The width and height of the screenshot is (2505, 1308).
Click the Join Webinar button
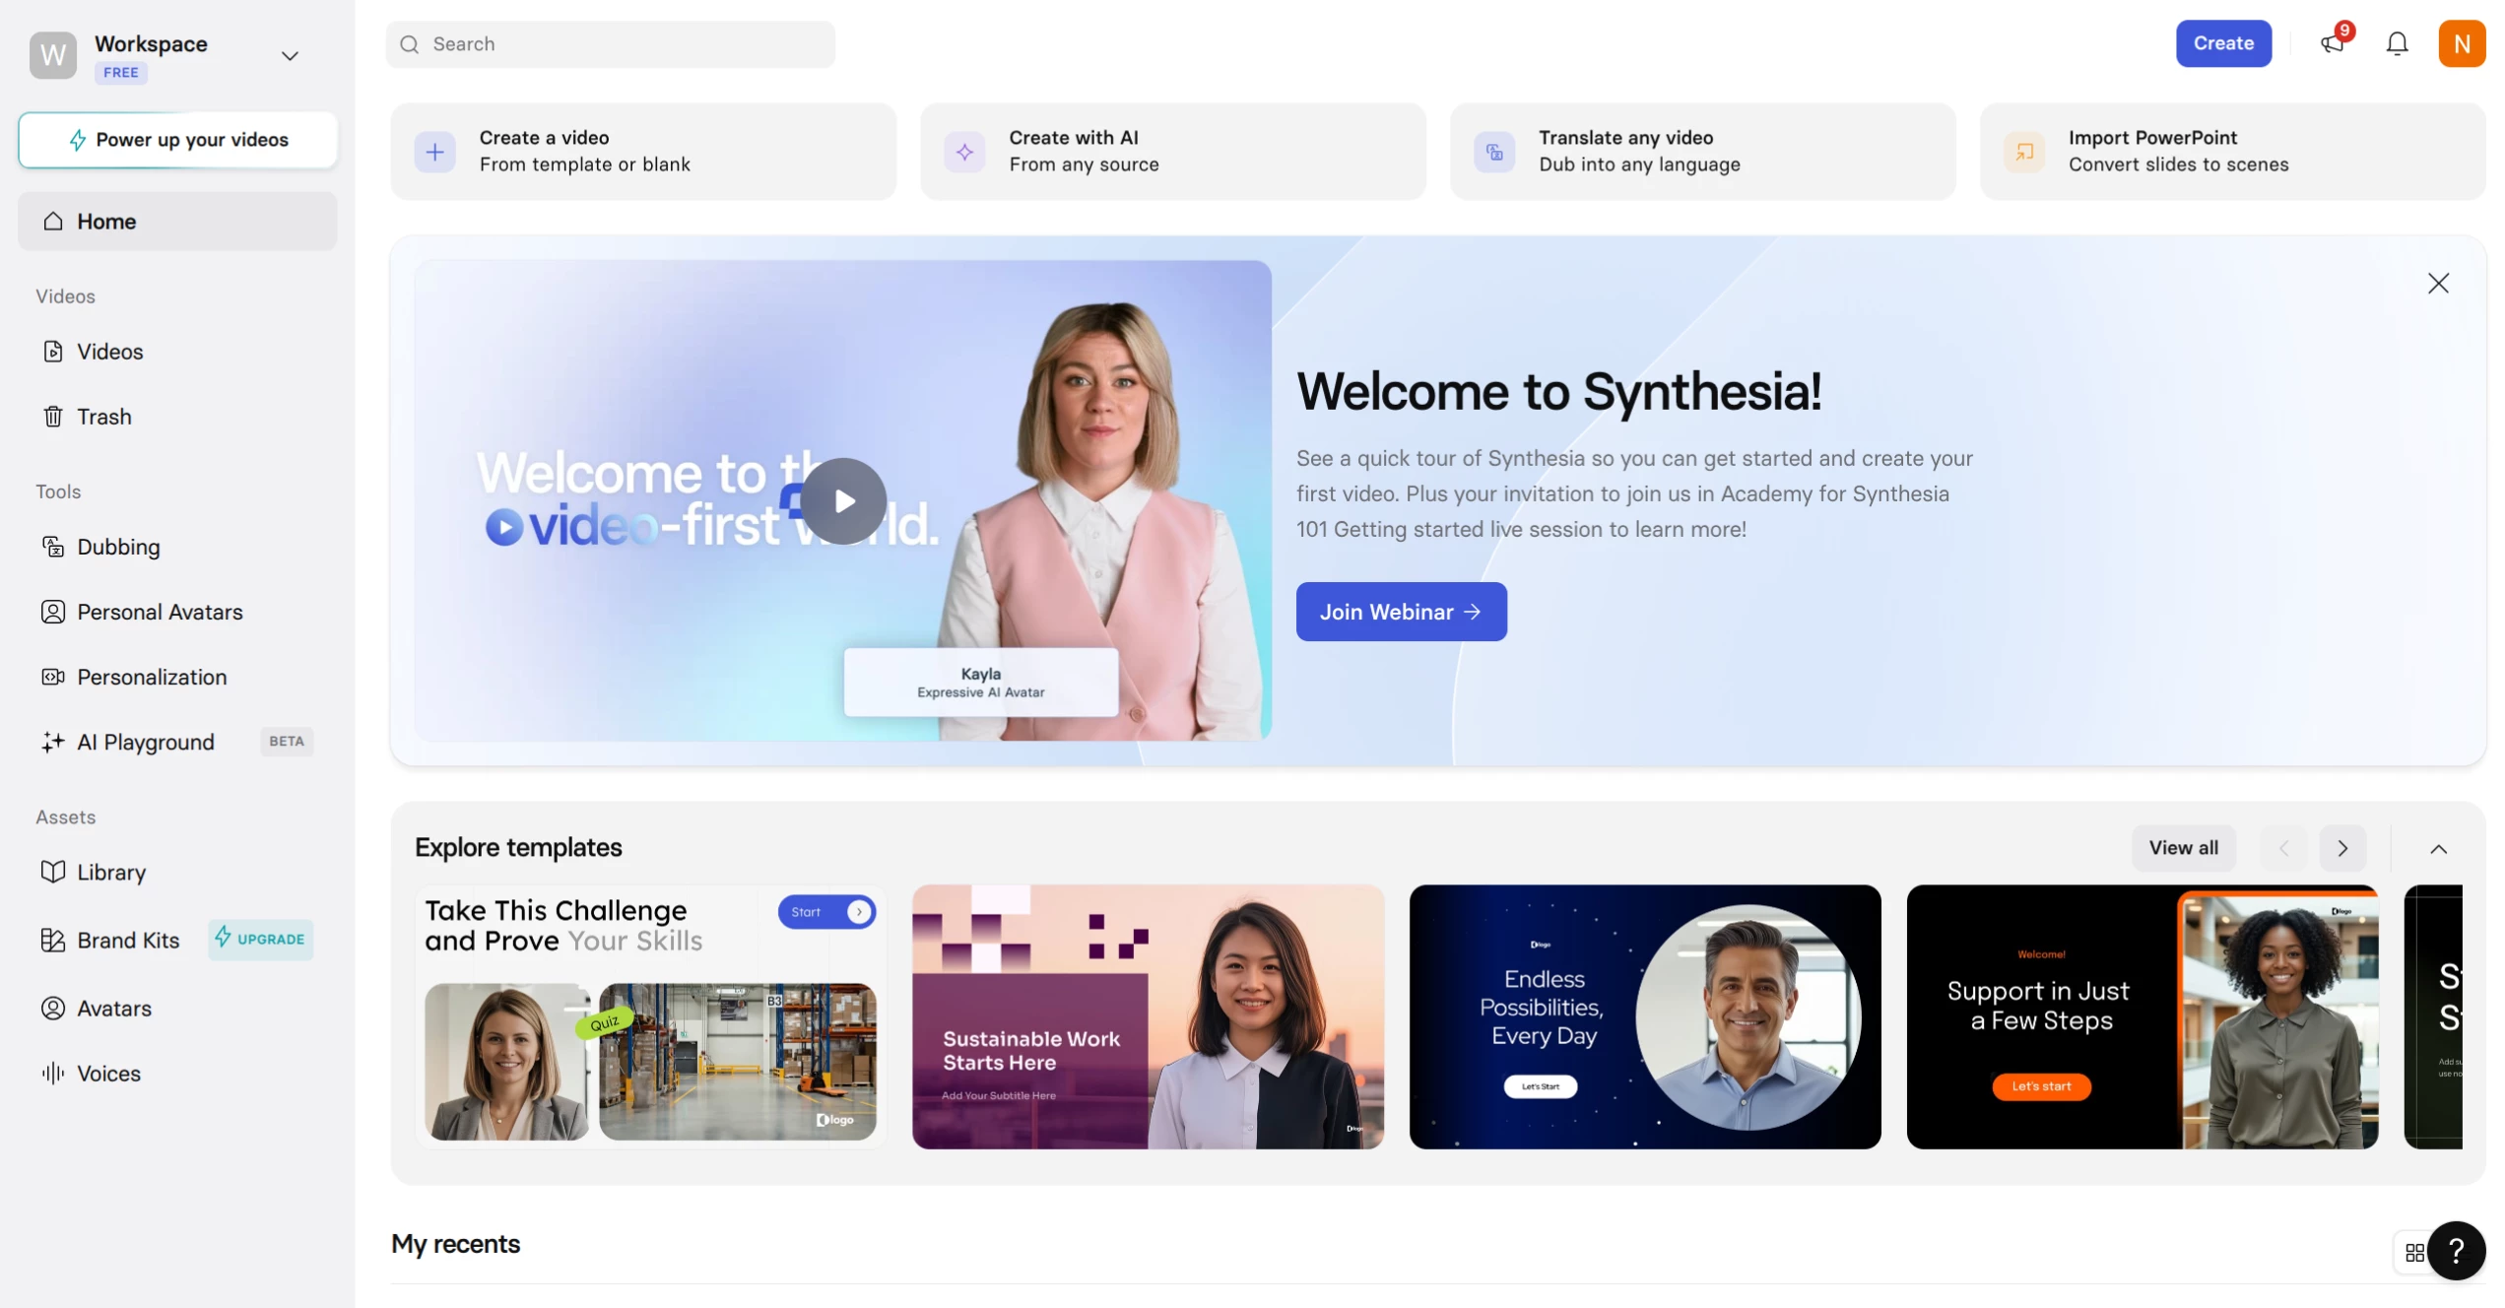point(1401,611)
